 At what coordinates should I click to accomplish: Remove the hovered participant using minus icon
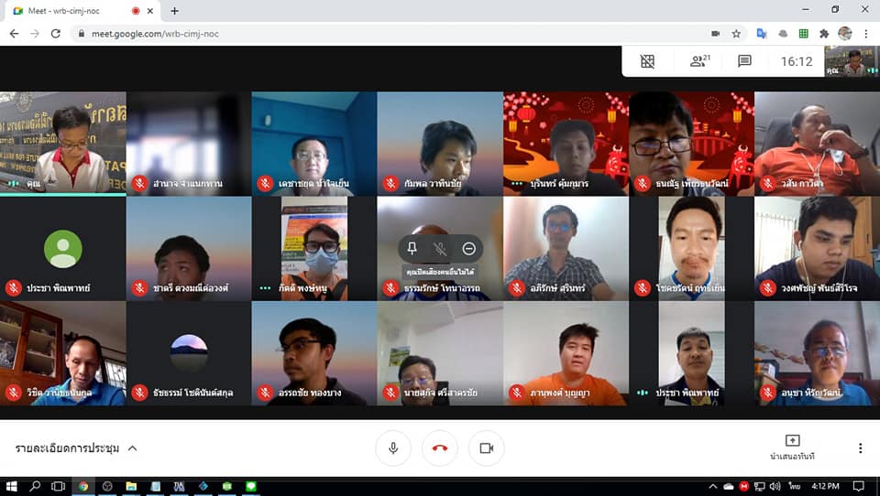468,248
